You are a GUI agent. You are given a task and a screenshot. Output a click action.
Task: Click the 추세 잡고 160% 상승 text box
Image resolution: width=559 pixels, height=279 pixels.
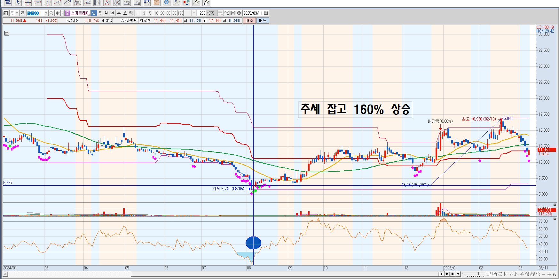[x=355, y=109]
